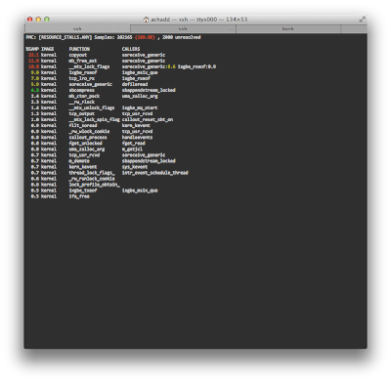Click the 'handleevents' caller entry
Viewport: 391px width, 382px height.
[x=137, y=137]
